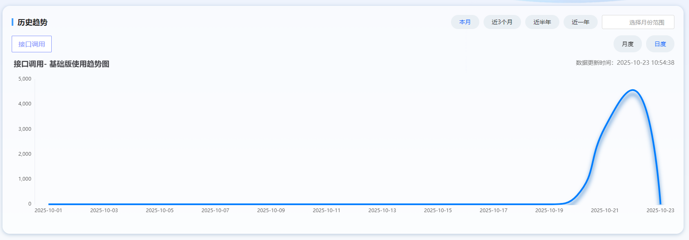689x240 pixels.
Task: Click the 5,000 y-axis label
Action: coord(25,79)
